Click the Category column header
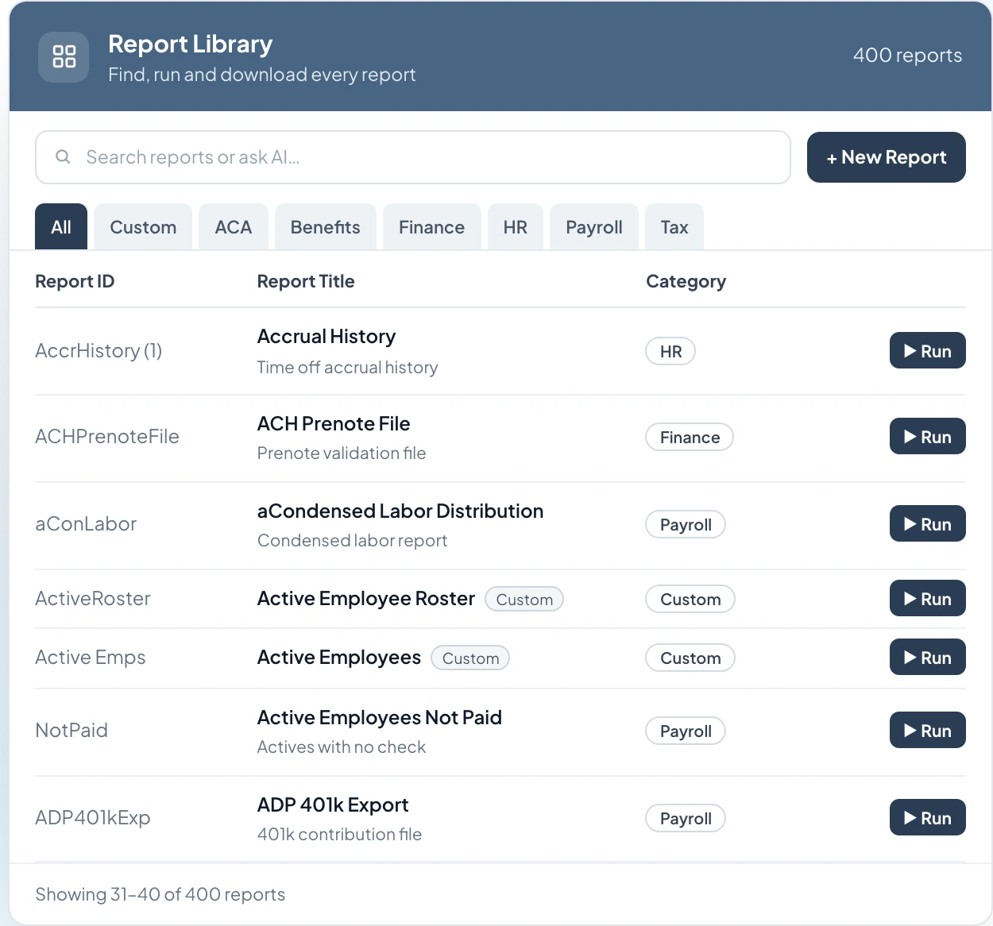This screenshot has height=926, width=993. pos(686,281)
